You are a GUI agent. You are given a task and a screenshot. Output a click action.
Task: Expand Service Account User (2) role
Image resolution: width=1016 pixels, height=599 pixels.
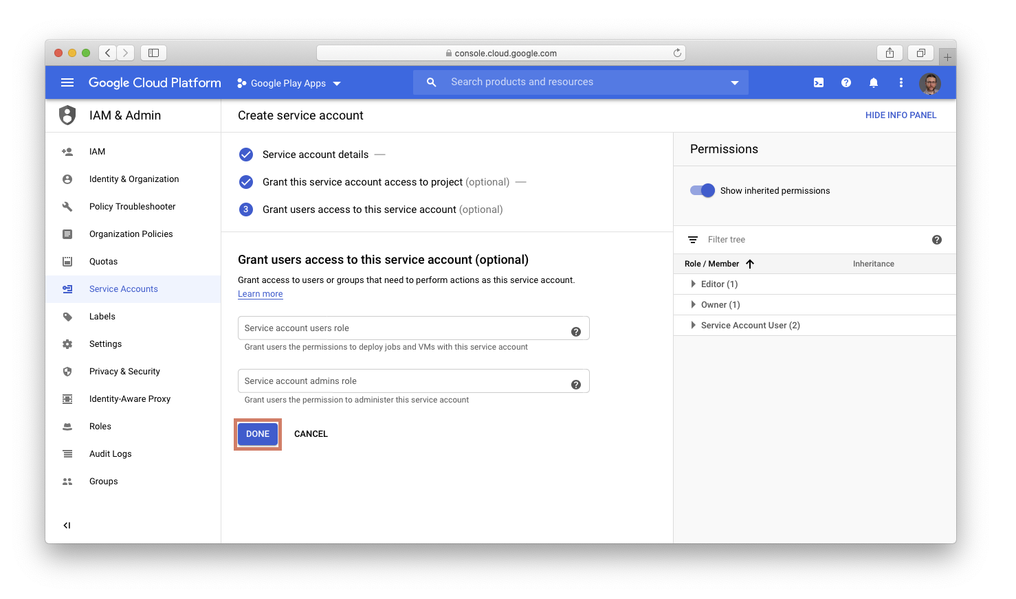(x=693, y=325)
